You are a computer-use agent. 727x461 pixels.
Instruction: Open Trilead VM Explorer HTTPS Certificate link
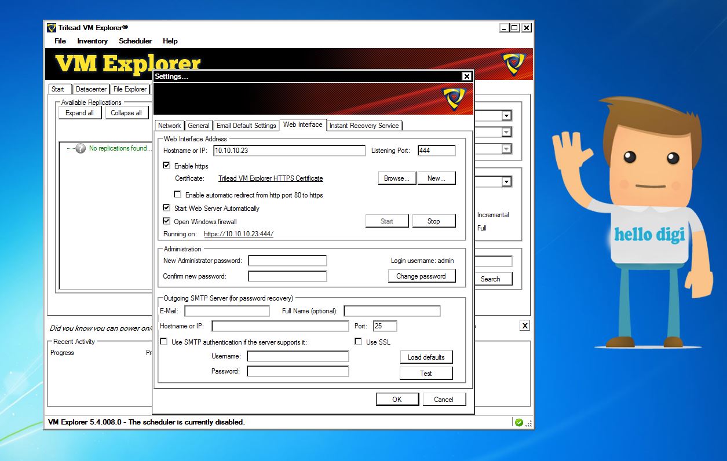coord(271,178)
